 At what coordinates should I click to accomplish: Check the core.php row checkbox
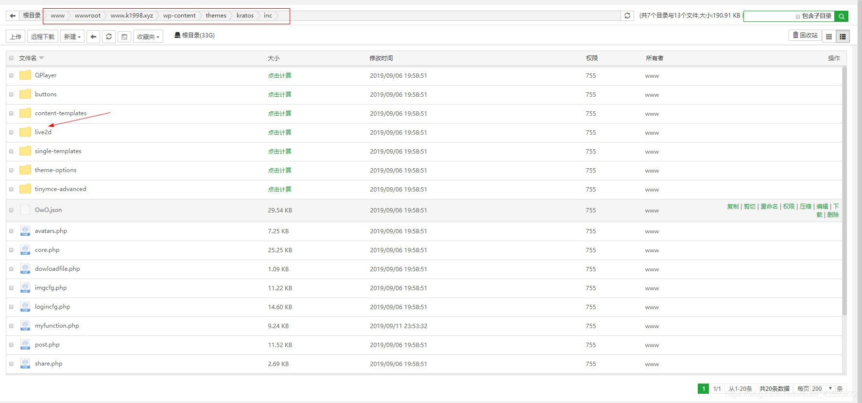coord(11,250)
